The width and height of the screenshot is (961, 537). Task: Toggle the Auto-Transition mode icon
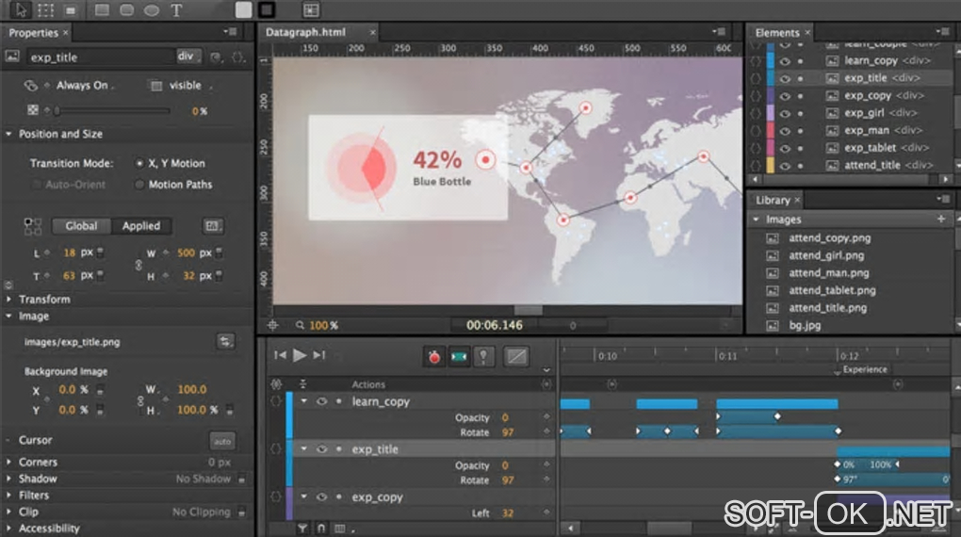click(459, 357)
